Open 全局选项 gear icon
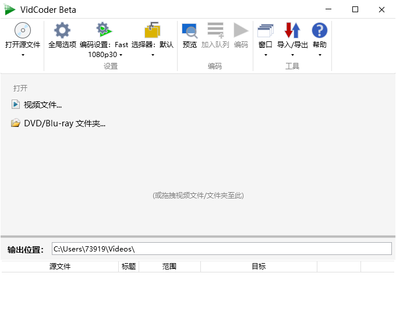 point(62,30)
